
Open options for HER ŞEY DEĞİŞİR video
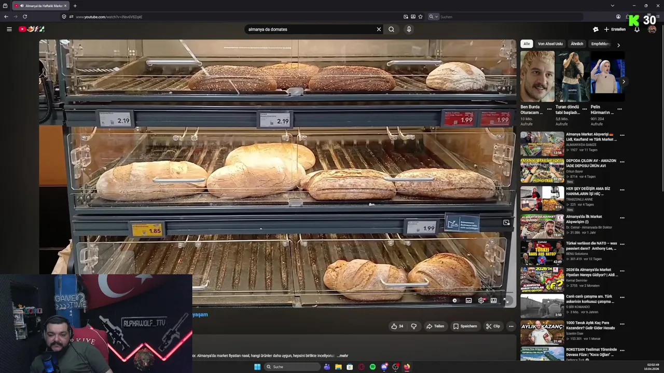(622, 190)
